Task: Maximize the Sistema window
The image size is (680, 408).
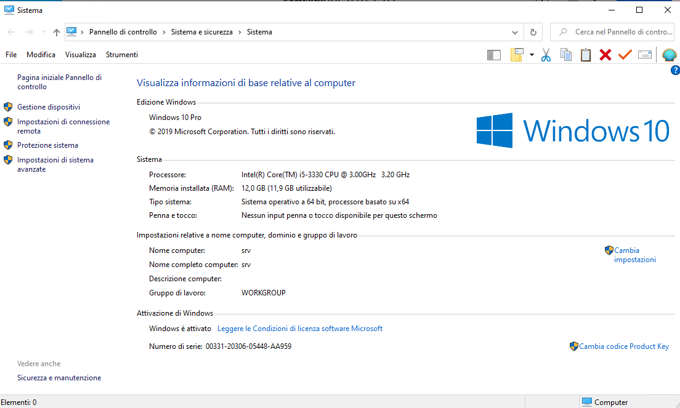Action: pos(639,10)
